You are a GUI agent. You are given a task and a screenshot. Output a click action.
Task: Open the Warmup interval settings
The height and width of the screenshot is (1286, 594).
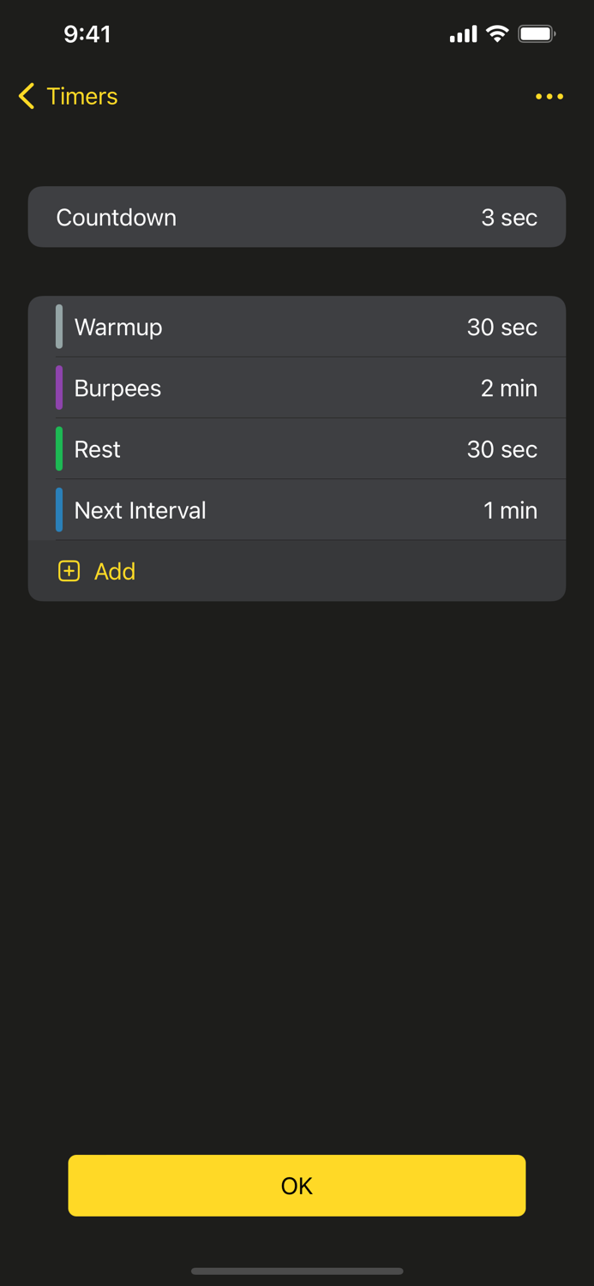[x=297, y=327]
